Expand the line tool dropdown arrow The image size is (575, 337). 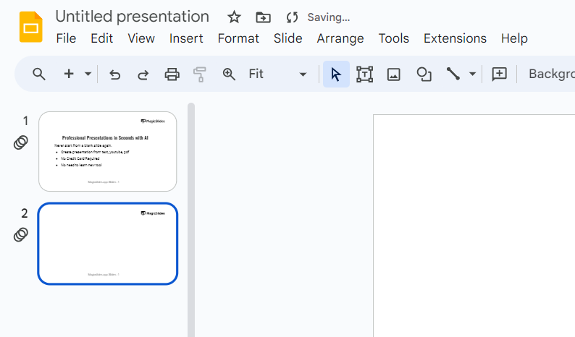pos(473,74)
